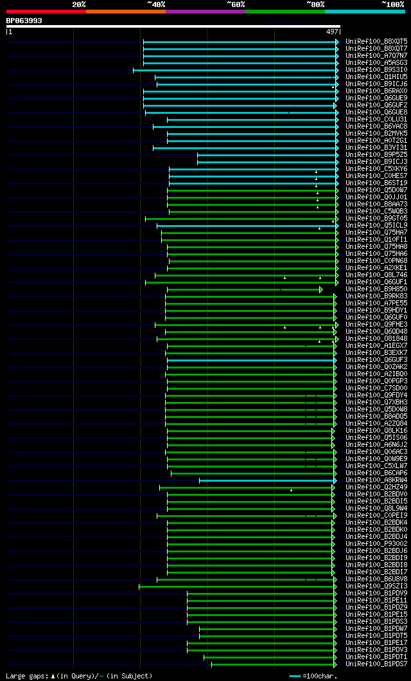Choose the UniRef100_Q5D0W7 entry
Screen dimensions: 411x681
[x=377, y=190]
